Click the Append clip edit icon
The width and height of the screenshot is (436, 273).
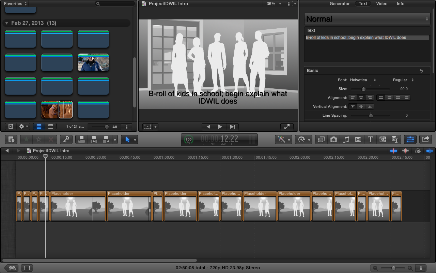[x=106, y=139]
